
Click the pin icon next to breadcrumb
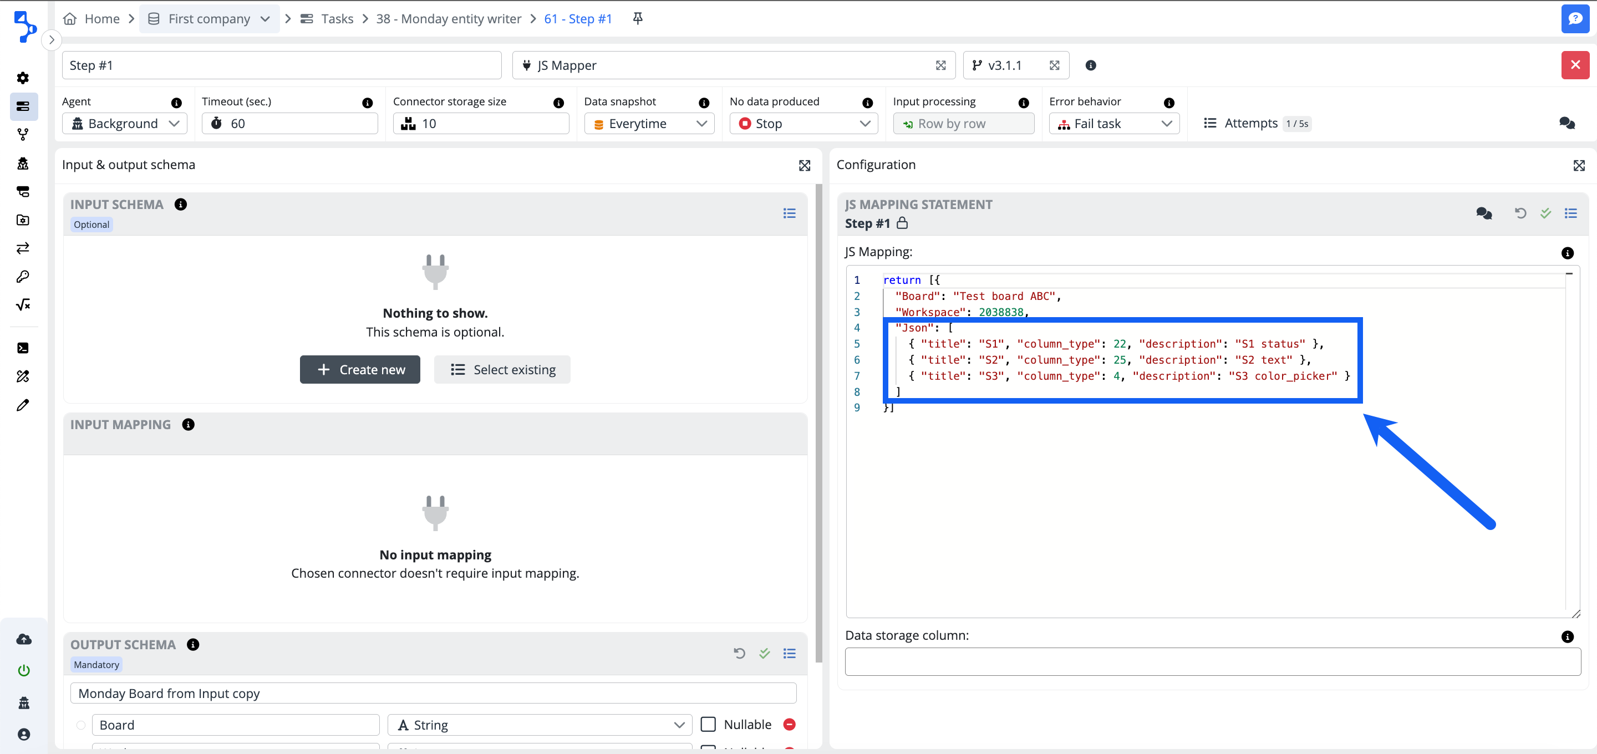point(637,19)
